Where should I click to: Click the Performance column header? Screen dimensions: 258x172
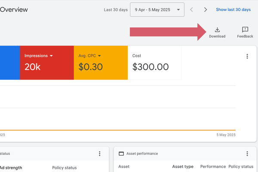tap(213, 166)
